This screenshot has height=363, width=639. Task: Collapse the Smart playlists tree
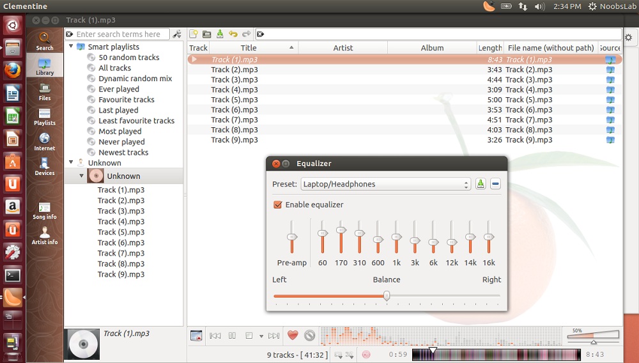tap(71, 47)
